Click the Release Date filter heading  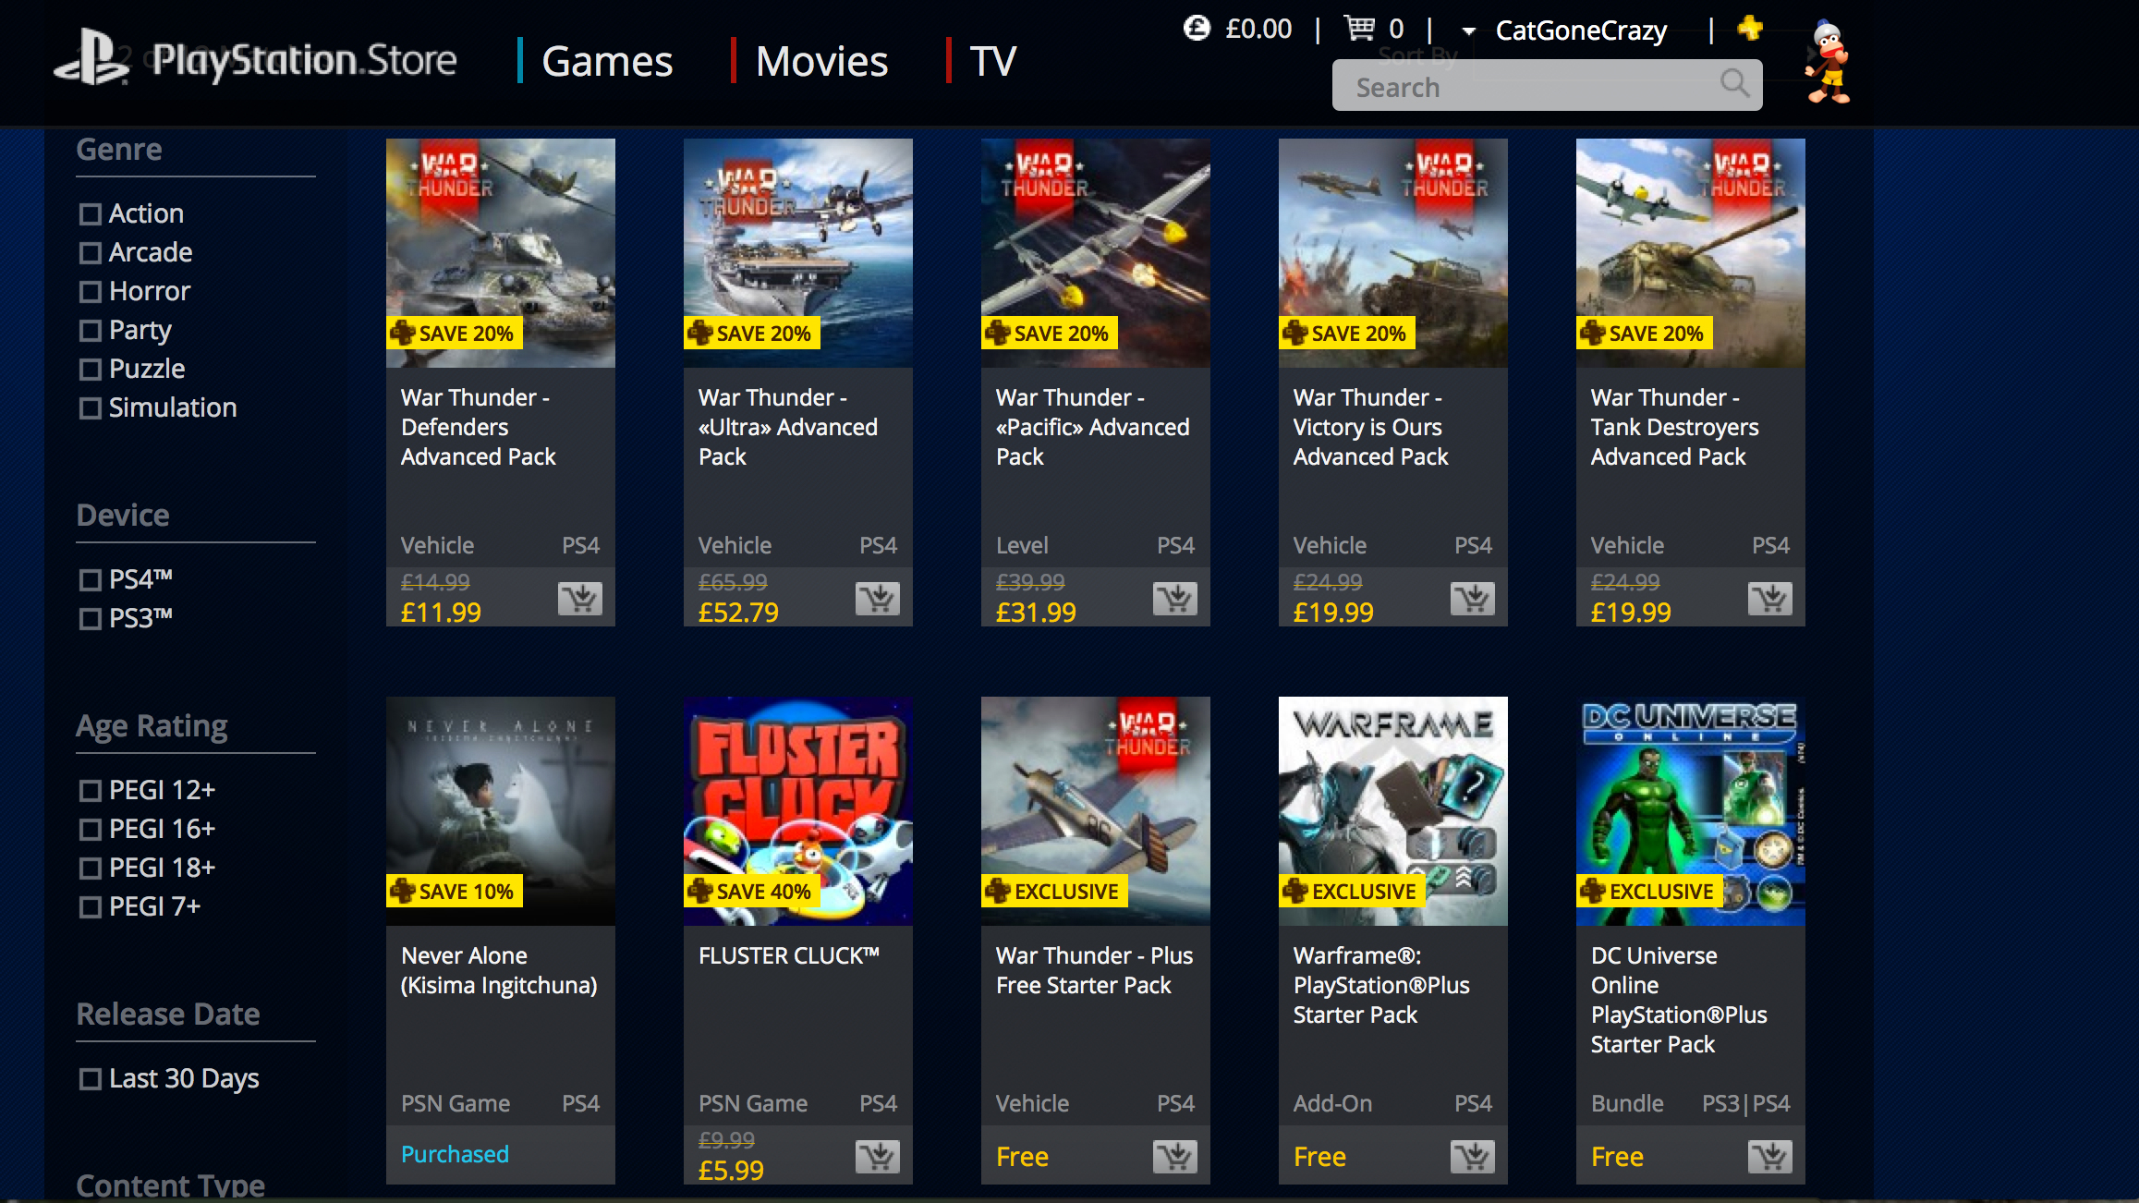pos(168,1014)
